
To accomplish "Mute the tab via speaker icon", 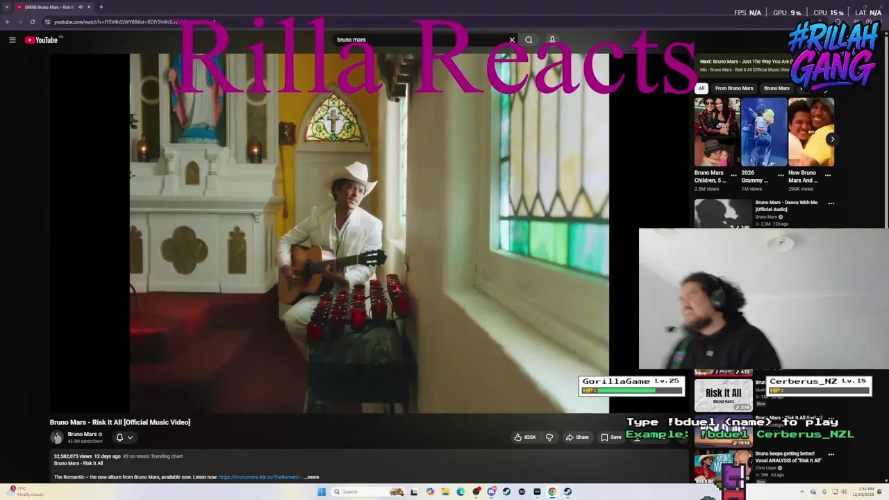I will point(81,7).
